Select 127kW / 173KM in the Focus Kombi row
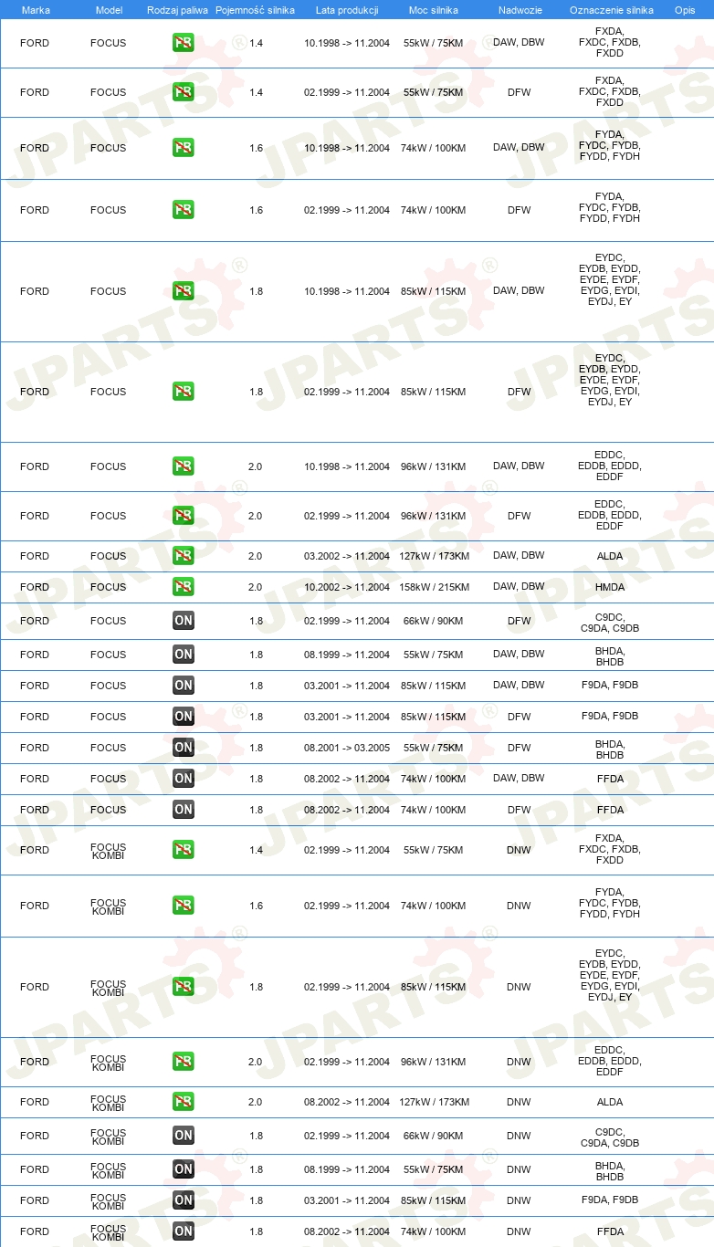This screenshot has height=1247, width=714. pyautogui.click(x=434, y=1102)
